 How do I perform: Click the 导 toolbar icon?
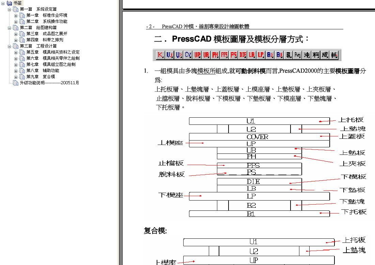pyautogui.click(x=288, y=55)
